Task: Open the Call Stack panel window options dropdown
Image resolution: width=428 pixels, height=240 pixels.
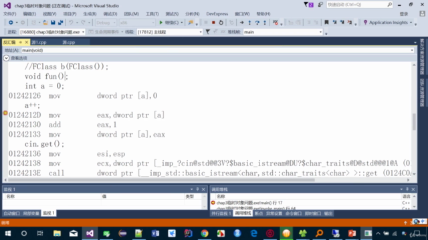Action: tap(401, 189)
